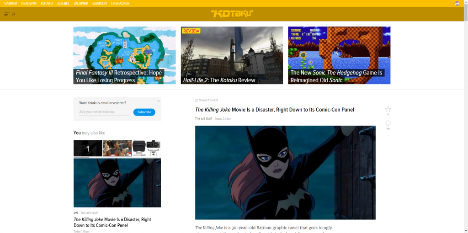Open the hamburger menu icon

click(7, 14)
